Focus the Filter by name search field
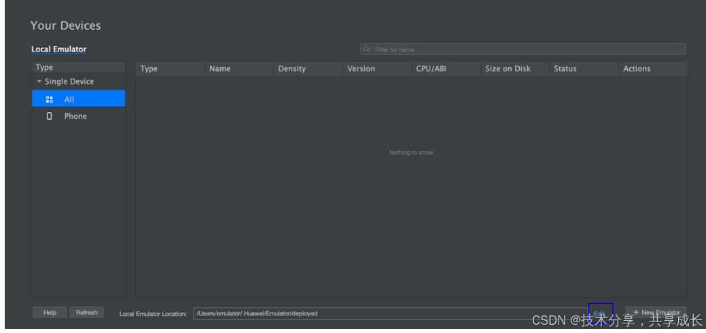Viewport: 706px width, 333px height. coord(523,50)
